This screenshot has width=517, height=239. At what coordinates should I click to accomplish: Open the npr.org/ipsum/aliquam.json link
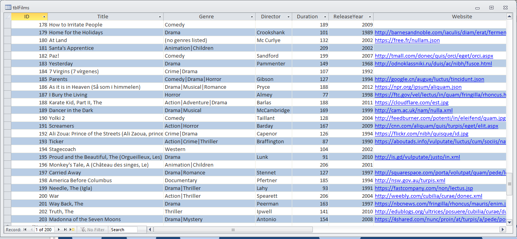(418, 87)
